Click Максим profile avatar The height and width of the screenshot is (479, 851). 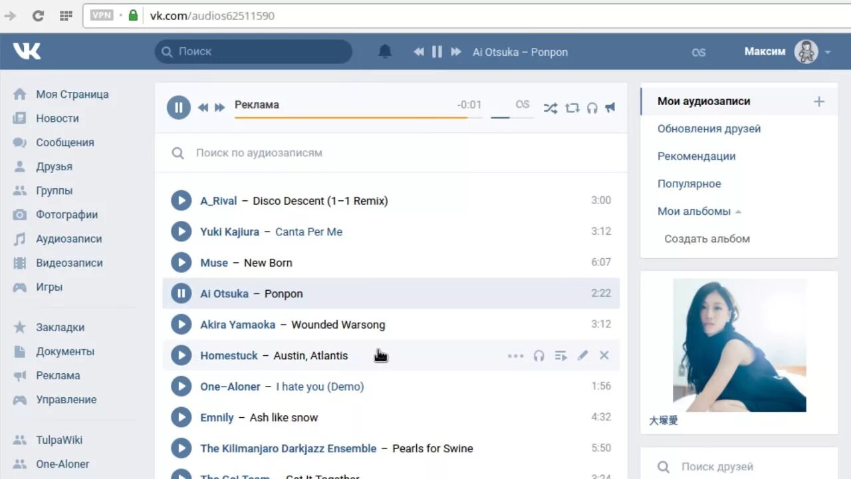coord(806,51)
